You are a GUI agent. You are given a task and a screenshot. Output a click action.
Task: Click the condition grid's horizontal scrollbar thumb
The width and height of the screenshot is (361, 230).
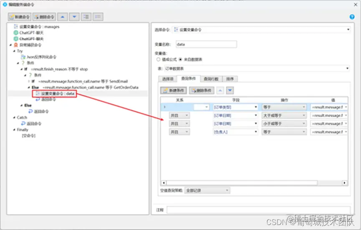click(x=242, y=183)
